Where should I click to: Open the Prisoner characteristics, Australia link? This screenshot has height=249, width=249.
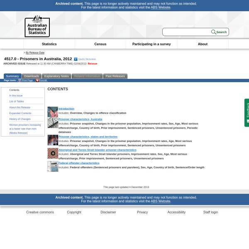point(80,119)
